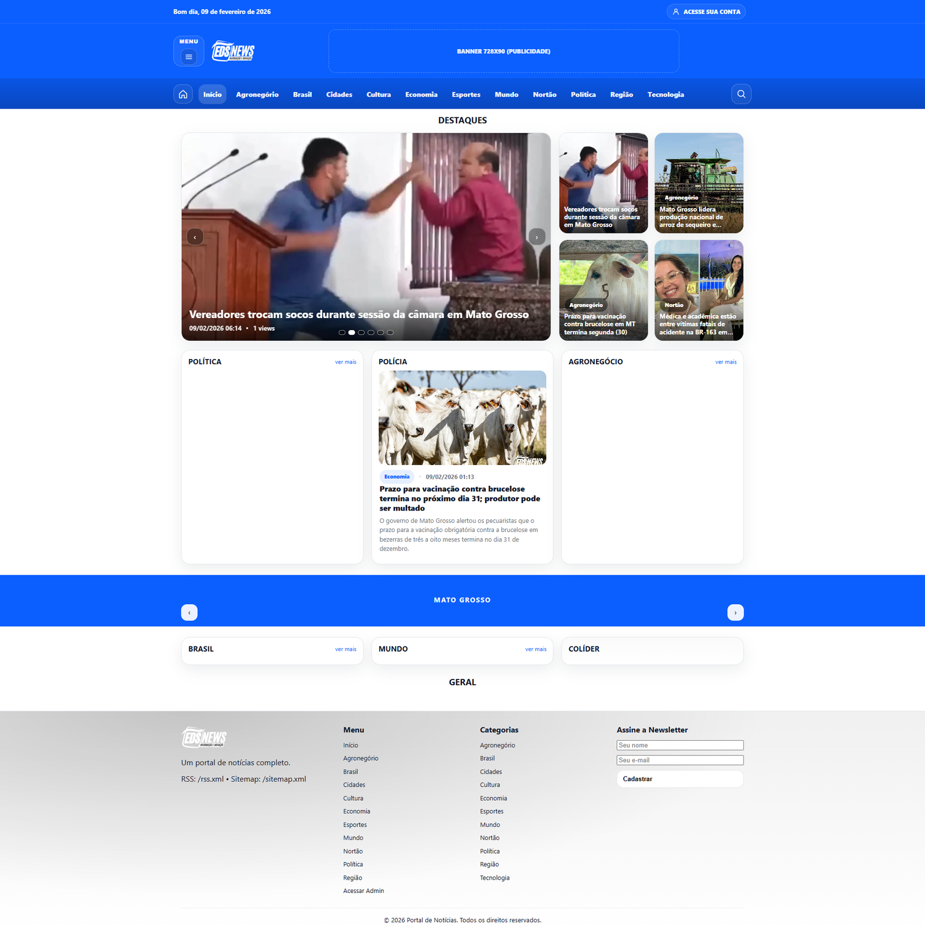Expand Agronegócio section with ver mais
The height and width of the screenshot is (931, 925).
click(x=726, y=362)
